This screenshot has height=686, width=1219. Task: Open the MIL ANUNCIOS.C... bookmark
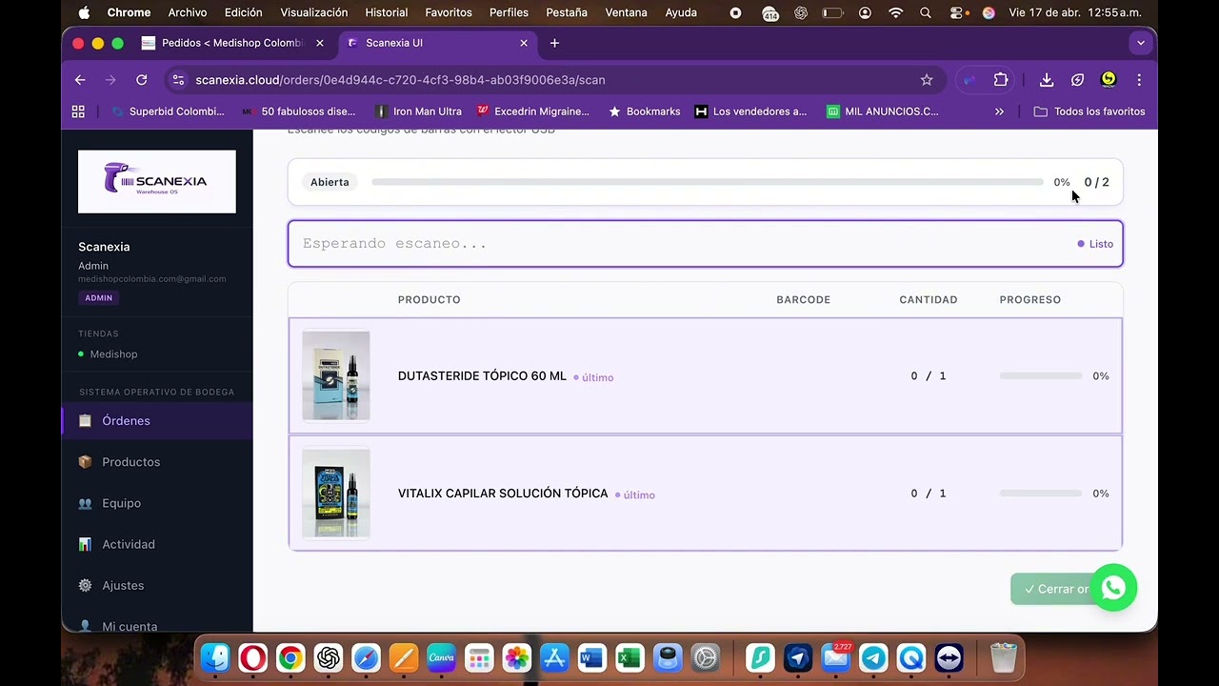coord(882,111)
